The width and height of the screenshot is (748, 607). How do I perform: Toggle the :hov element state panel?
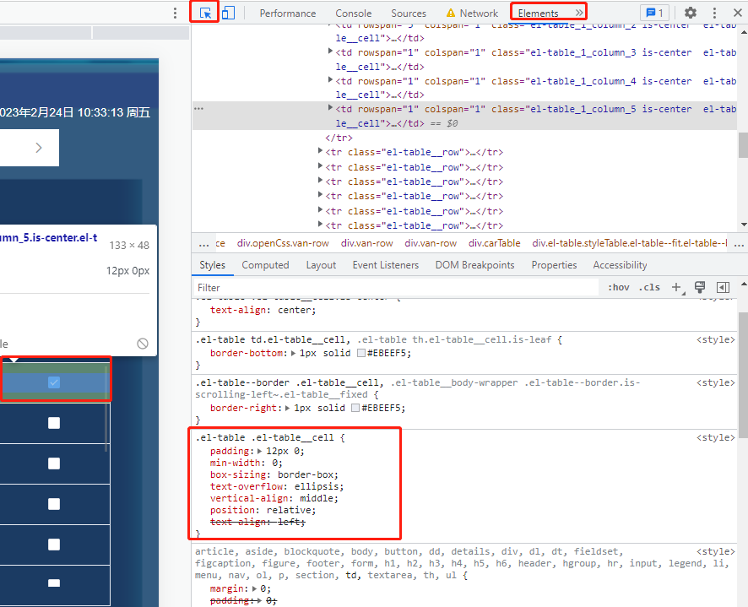click(x=619, y=287)
